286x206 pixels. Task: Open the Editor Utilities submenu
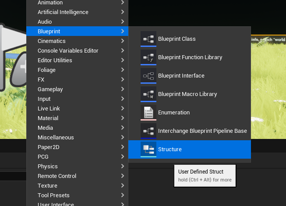click(55, 60)
